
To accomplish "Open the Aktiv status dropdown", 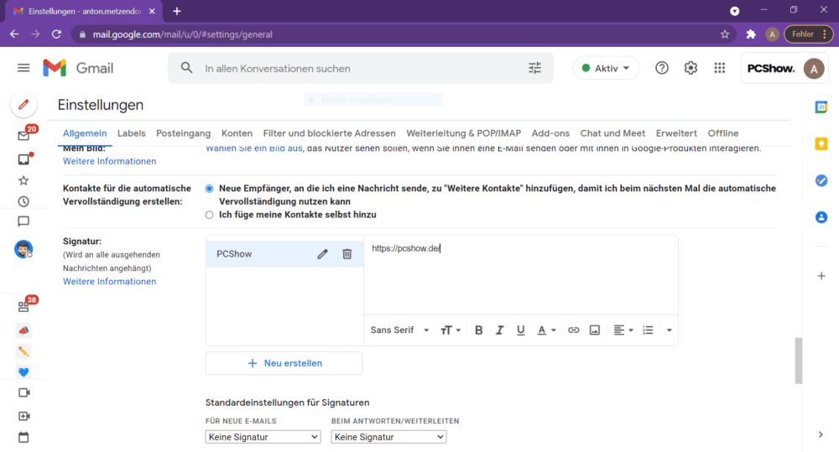I will pyautogui.click(x=607, y=68).
